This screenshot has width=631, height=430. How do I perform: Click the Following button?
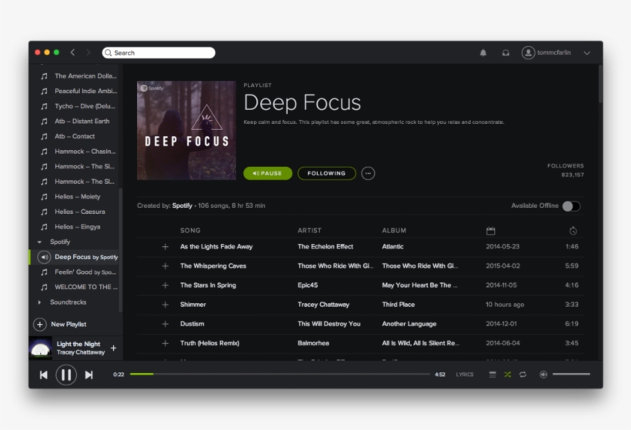pyautogui.click(x=326, y=173)
